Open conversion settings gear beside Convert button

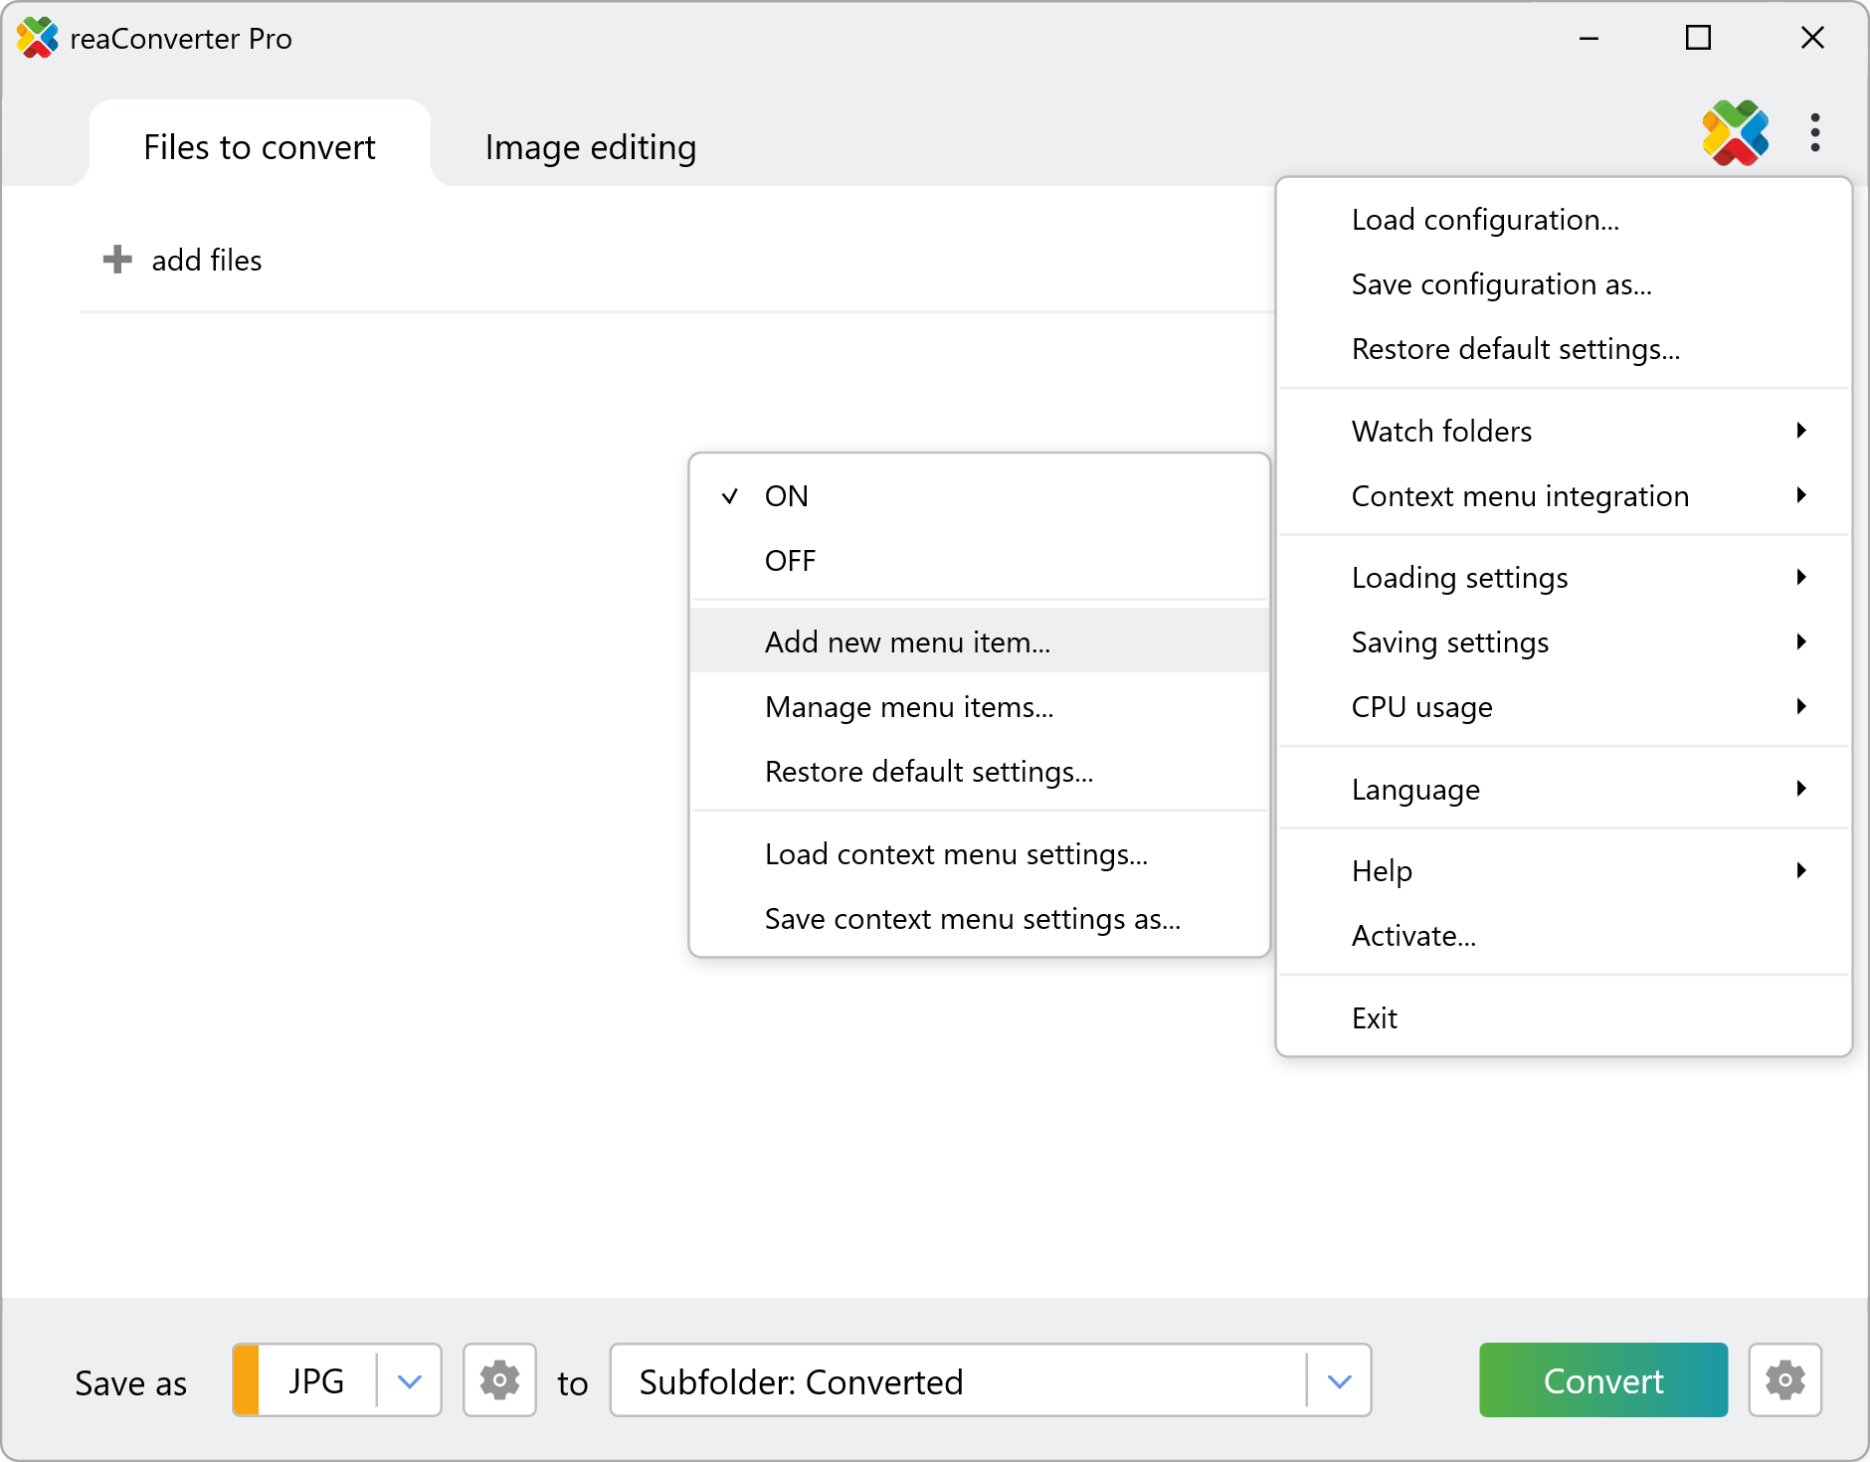click(x=1784, y=1380)
